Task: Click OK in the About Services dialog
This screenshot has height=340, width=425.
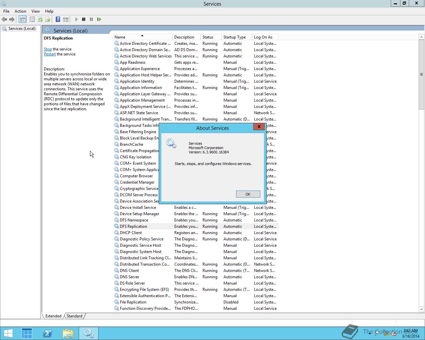Action: 248,194
